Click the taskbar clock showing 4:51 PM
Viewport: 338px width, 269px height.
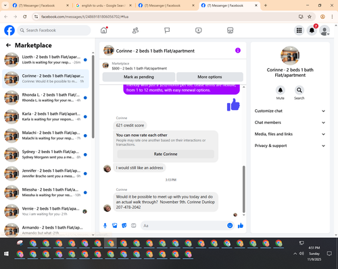(x=314, y=253)
